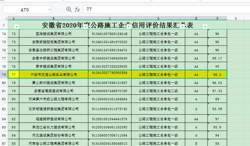Select the row 79 header
Image resolution: width=250 pixels, height=146 pixels.
tap(4, 74)
